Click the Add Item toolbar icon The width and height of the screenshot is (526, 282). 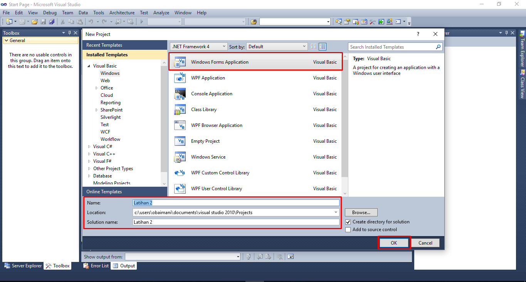tap(22, 22)
